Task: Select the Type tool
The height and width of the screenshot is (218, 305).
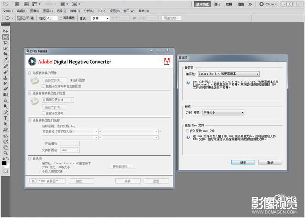Action: point(5,118)
